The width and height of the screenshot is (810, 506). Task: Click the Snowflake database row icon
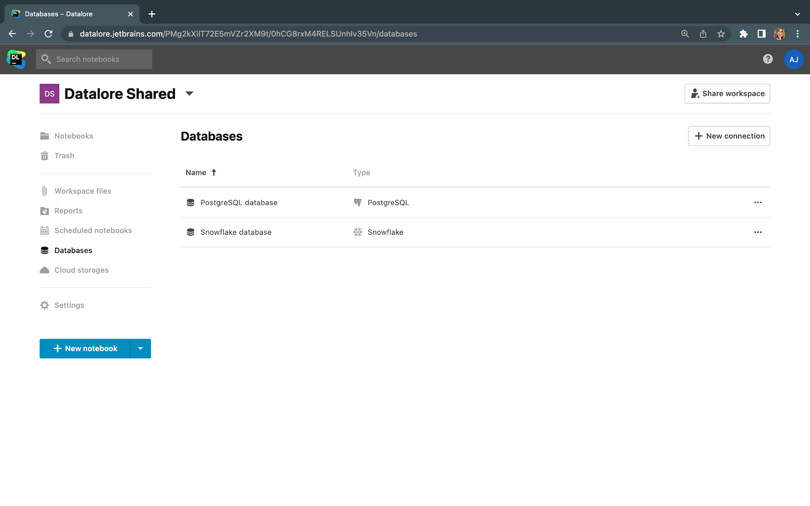click(190, 232)
